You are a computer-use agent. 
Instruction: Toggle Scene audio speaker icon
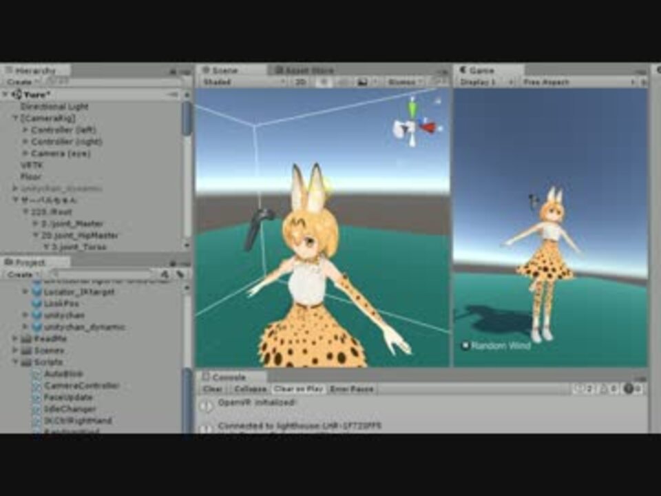click(343, 82)
